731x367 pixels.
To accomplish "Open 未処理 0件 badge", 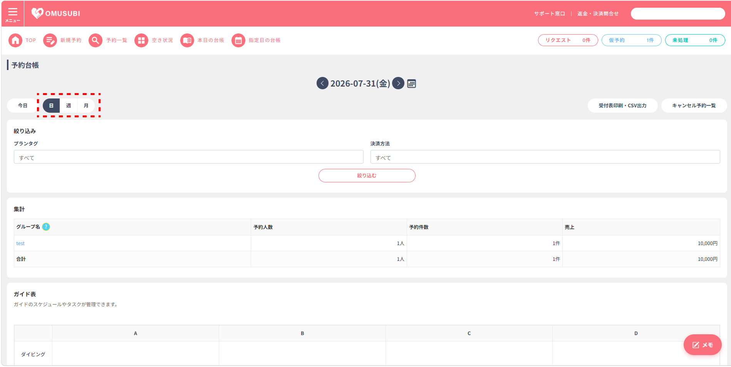I will (695, 40).
